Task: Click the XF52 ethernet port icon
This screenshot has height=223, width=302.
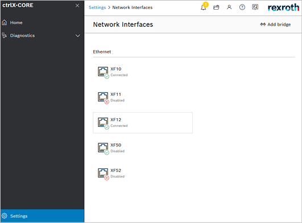Action: (x=103, y=174)
